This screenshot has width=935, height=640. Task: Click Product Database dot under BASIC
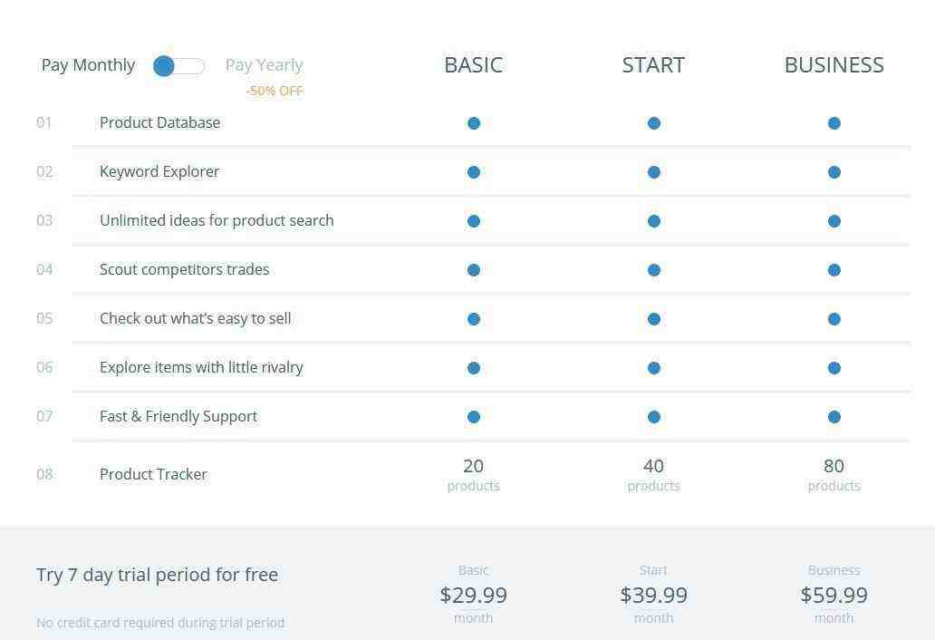pyautogui.click(x=474, y=123)
